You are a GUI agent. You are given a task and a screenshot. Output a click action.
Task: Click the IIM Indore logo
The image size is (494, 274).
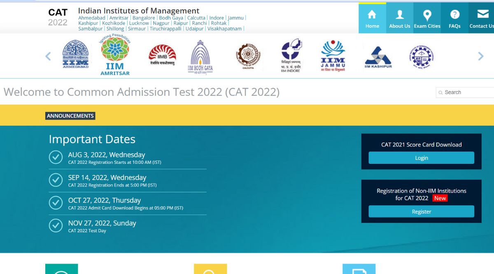point(291,55)
